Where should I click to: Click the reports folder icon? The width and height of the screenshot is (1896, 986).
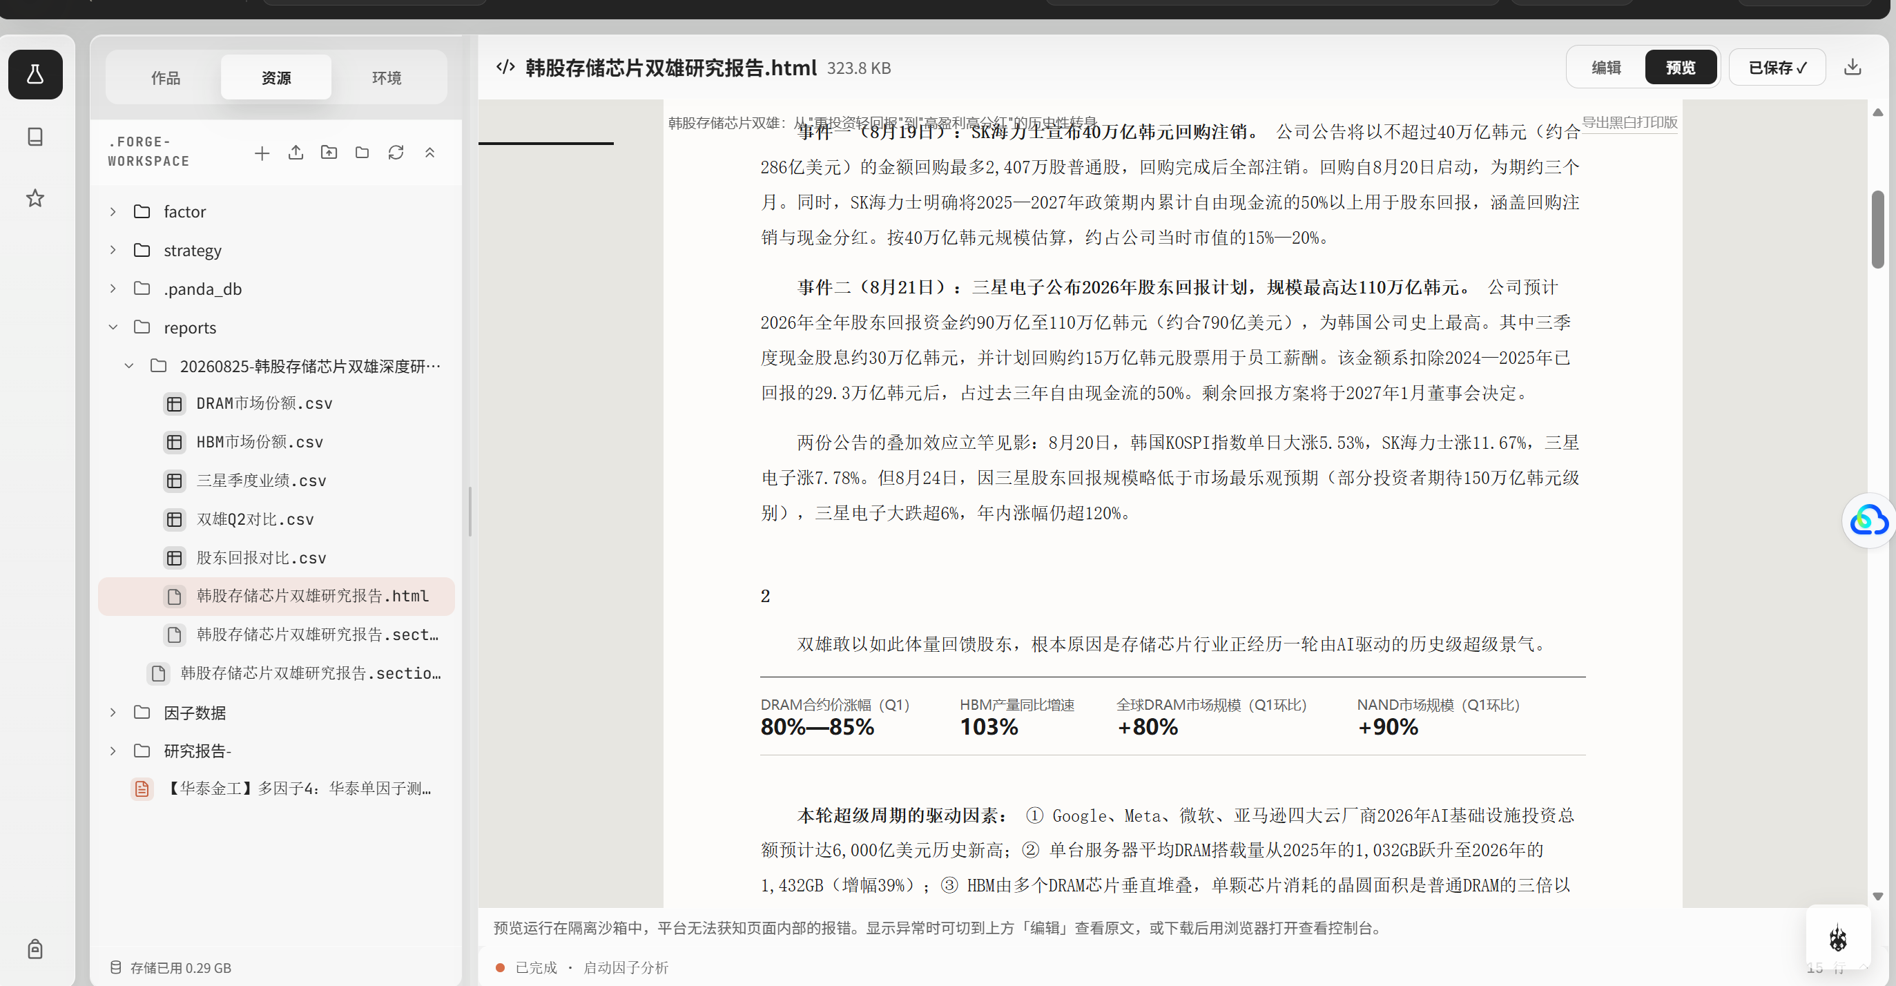pyautogui.click(x=142, y=327)
